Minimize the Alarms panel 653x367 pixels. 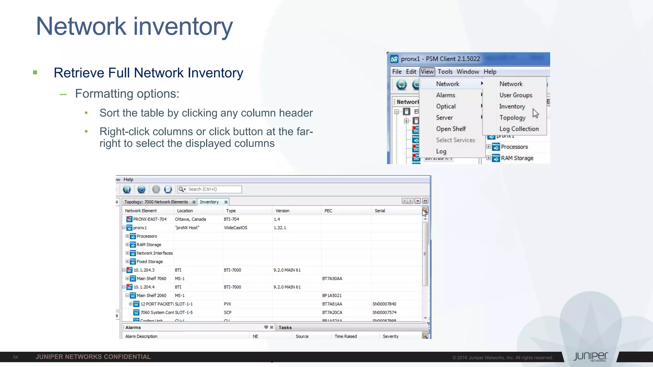266,327
